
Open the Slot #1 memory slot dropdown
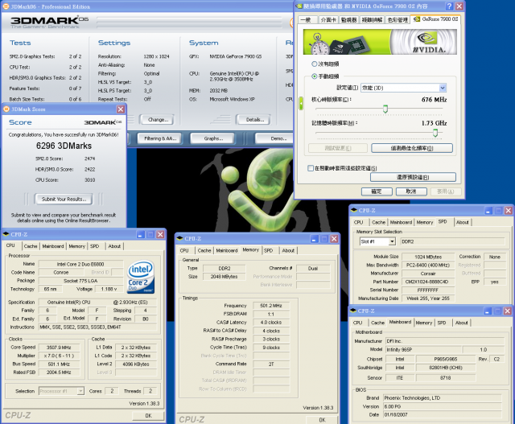point(392,241)
